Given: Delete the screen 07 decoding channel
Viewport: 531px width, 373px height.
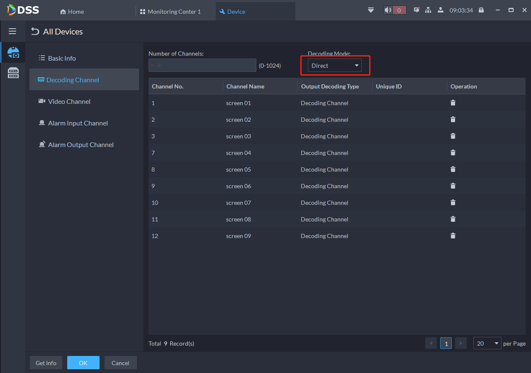Looking at the screenshot, I should pos(453,202).
